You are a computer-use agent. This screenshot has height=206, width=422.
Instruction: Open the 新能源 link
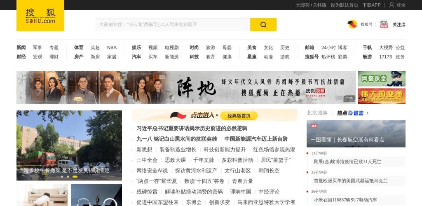pyautogui.click(x=172, y=57)
